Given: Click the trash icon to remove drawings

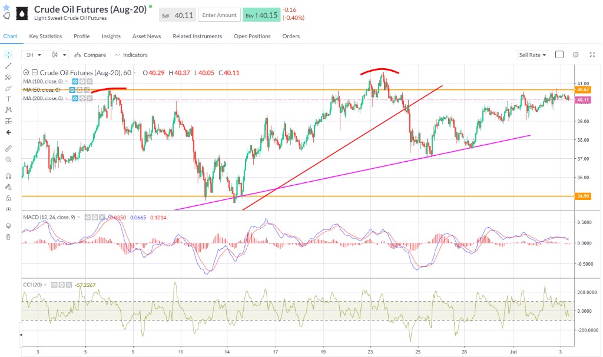Looking at the screenshot, I should tap(8, 237).
